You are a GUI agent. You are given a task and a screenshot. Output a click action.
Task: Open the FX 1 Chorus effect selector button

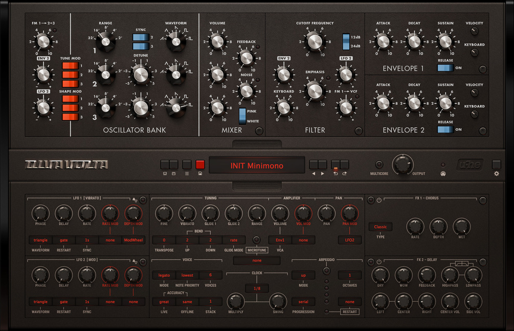point(483,200)
